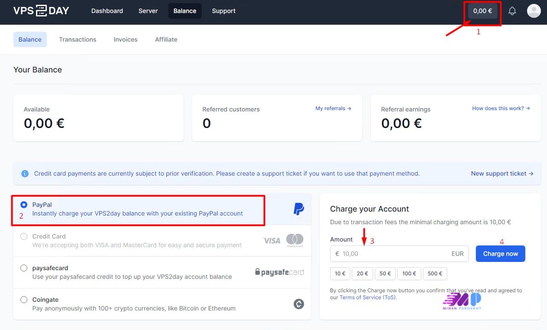Click the VPS2DAY logo
The height and width of the screenshot is (330, 547).
click(41, 11)
